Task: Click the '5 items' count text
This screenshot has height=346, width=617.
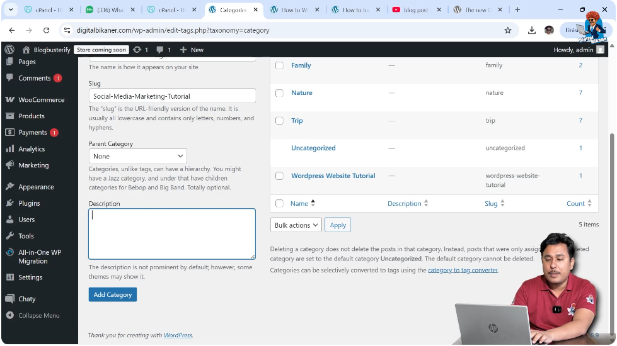Action: (589, 224)
